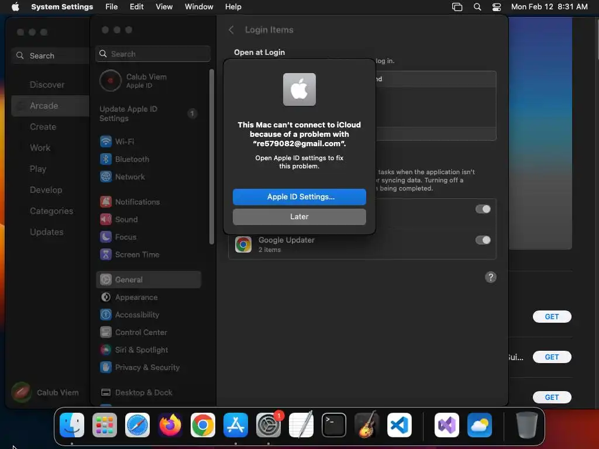This screenshot has height=449, width=599.
Task: Open the Apple menu
Action: click(x=15, y=7)
